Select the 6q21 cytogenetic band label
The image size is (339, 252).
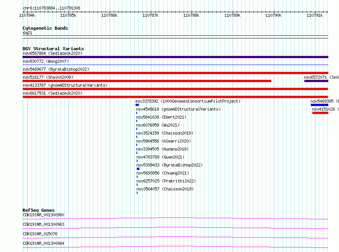click(x=27, y=33)
